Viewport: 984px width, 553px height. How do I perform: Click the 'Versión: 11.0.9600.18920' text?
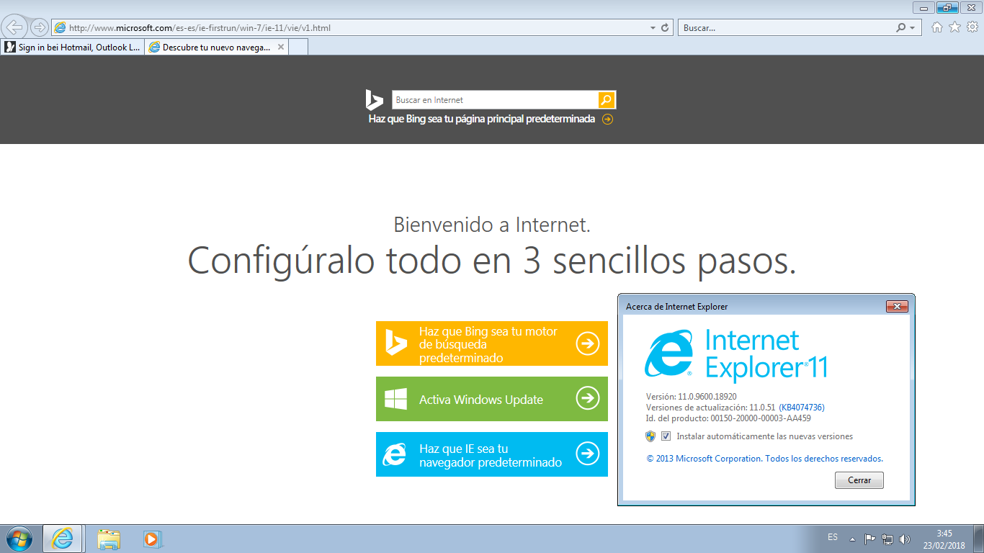click(x=692, y=397)
